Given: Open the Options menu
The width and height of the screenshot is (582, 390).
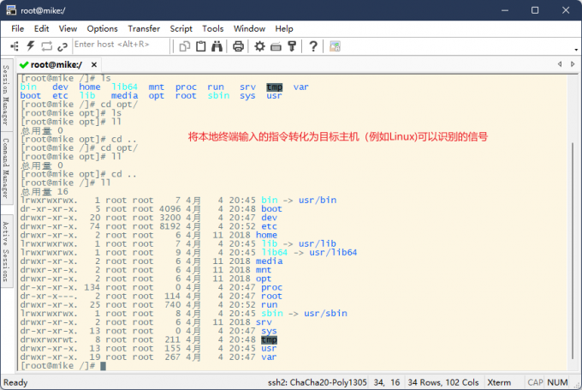Looking at the screenshot, I should click(x=102, y=28).
